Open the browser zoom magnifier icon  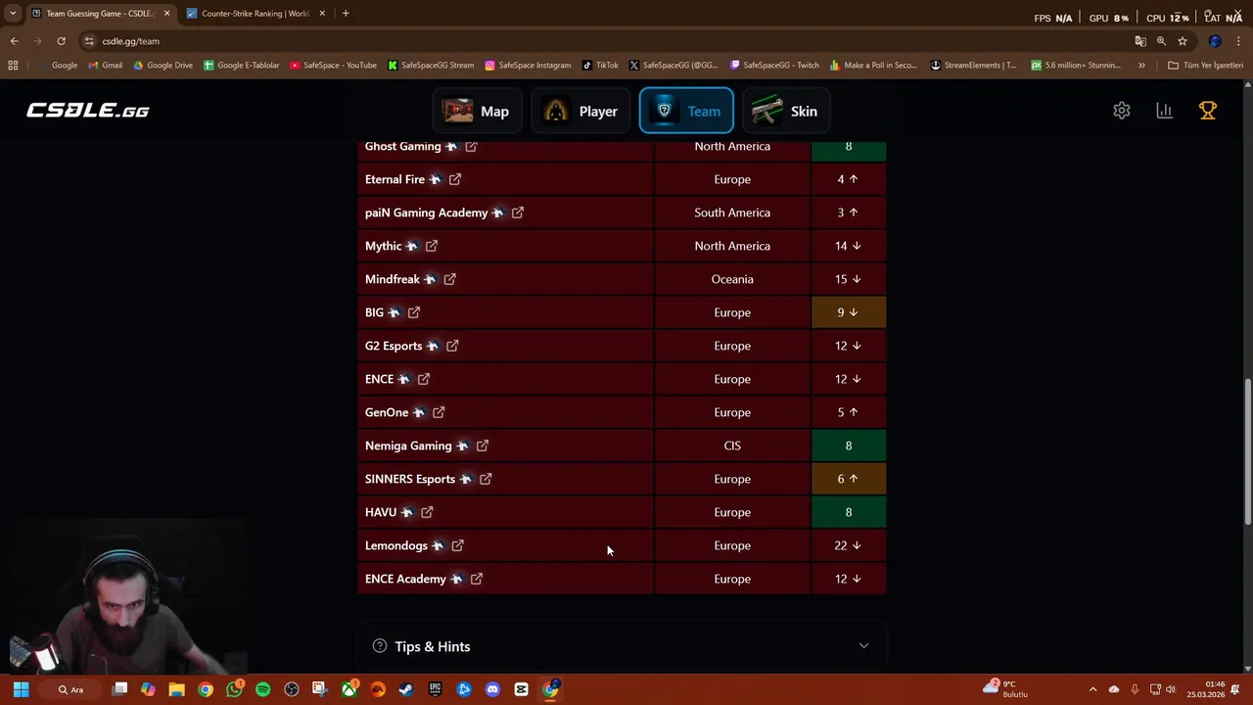[x=1161, y=41]
